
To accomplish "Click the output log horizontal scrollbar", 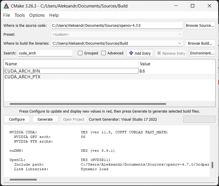I will click(23, 180).
